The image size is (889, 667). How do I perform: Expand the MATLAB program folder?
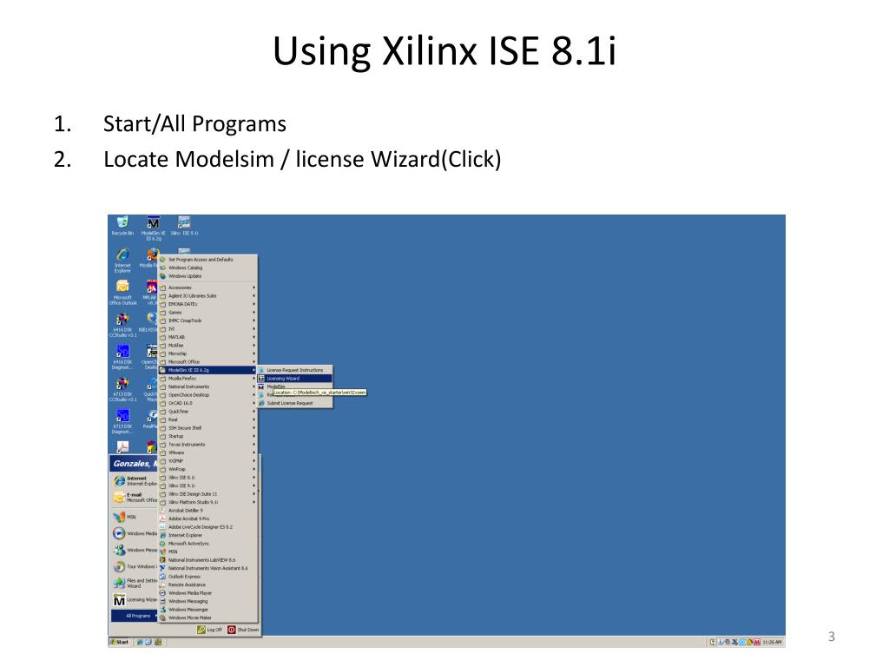pyautogui.click(x=208, y=337)
